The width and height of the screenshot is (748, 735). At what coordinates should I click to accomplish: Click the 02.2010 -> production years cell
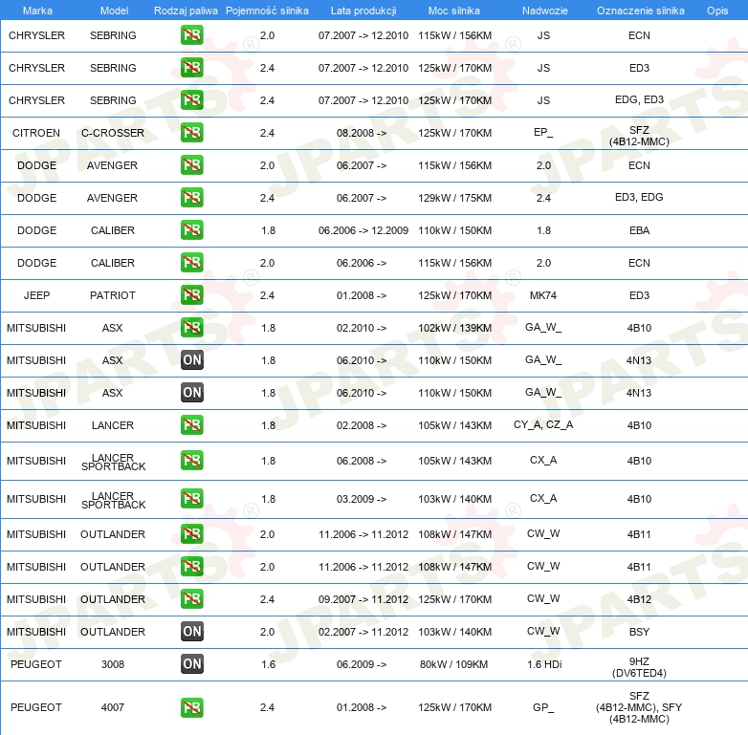[362, 328]
